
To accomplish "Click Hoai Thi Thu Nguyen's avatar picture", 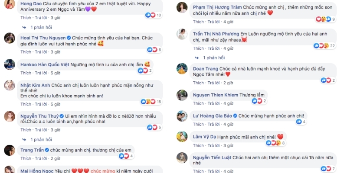I will [10, 38].
